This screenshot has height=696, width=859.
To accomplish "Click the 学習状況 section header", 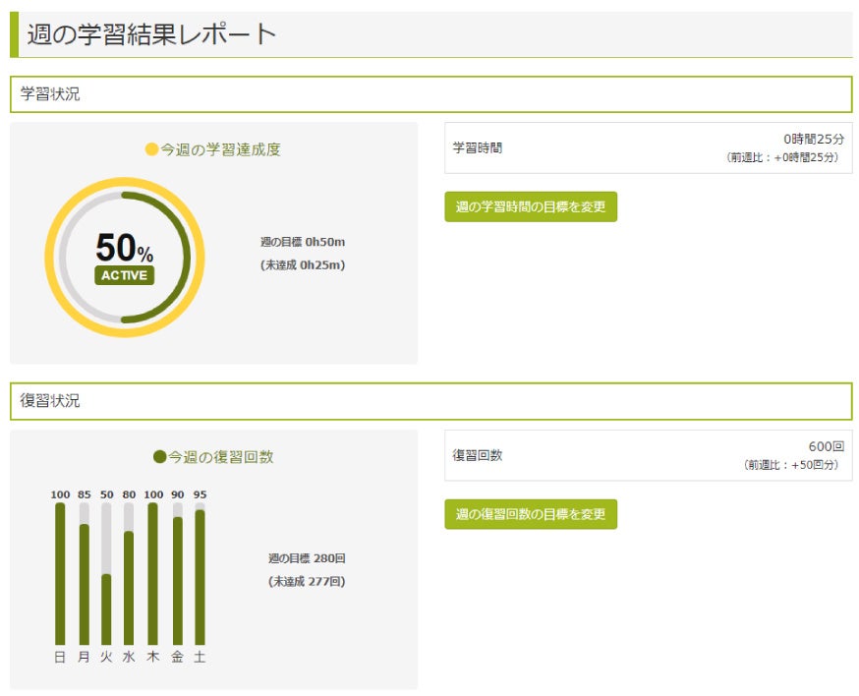I will 431,94.
